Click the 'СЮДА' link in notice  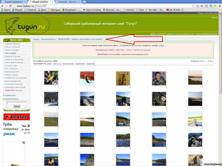coord(161,46)
